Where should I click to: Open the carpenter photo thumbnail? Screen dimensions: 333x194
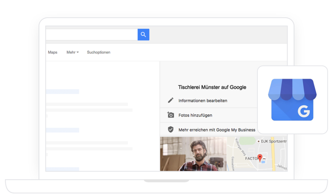(193, 154)
